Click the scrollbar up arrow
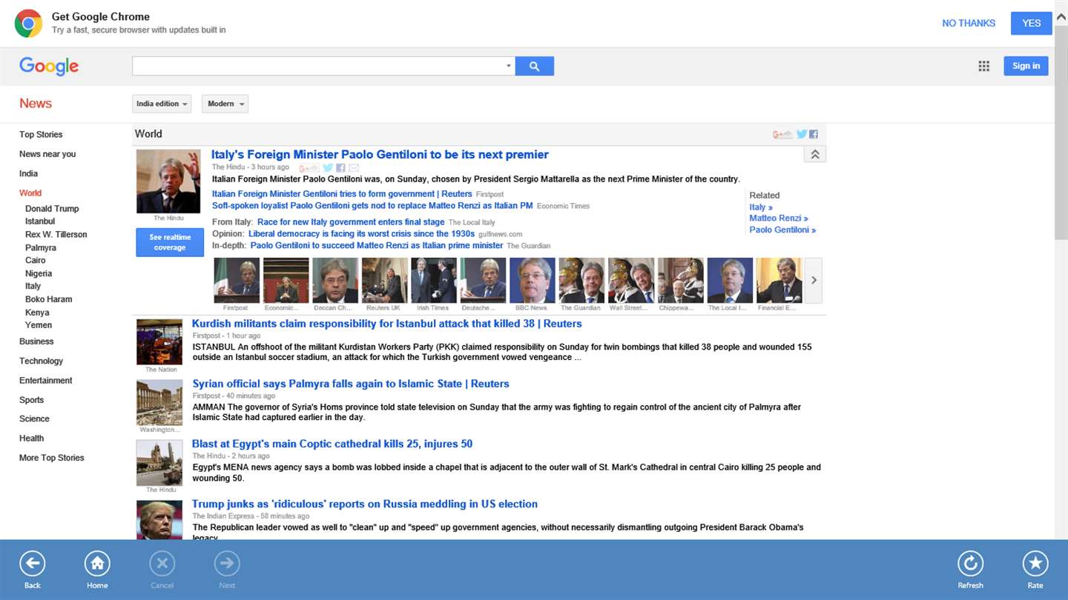This screenshot has height=600, width=1068. tap(1061, 18)
